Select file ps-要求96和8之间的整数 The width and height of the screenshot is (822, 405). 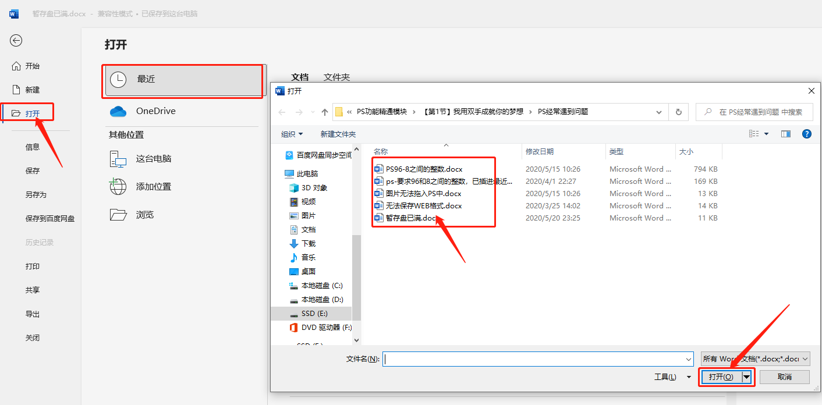[444, 182]
